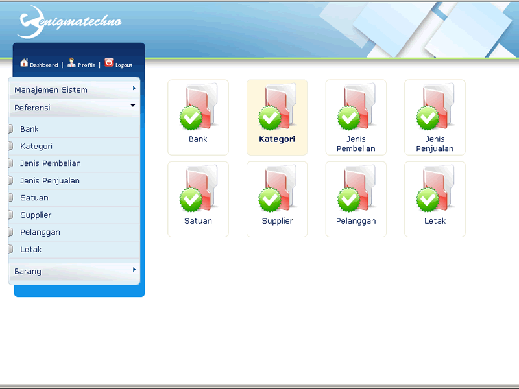Open the Satuan folder icon in the grid

199,188
